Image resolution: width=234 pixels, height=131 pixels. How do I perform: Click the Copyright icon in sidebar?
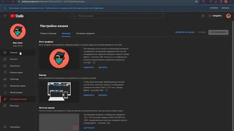pyautogui.click(x=5, y=86)
